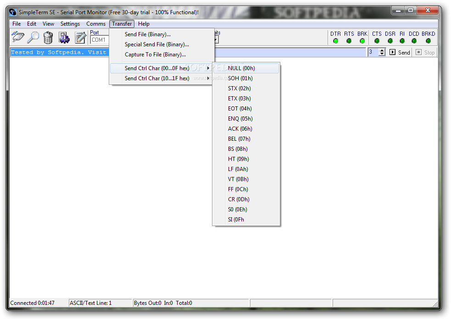Screen dimensions: 451x320
Task: Click the BRKD status LED
Action: point(428,41)
